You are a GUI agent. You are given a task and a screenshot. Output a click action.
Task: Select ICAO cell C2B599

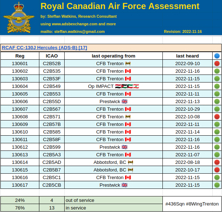click(52, 147)
